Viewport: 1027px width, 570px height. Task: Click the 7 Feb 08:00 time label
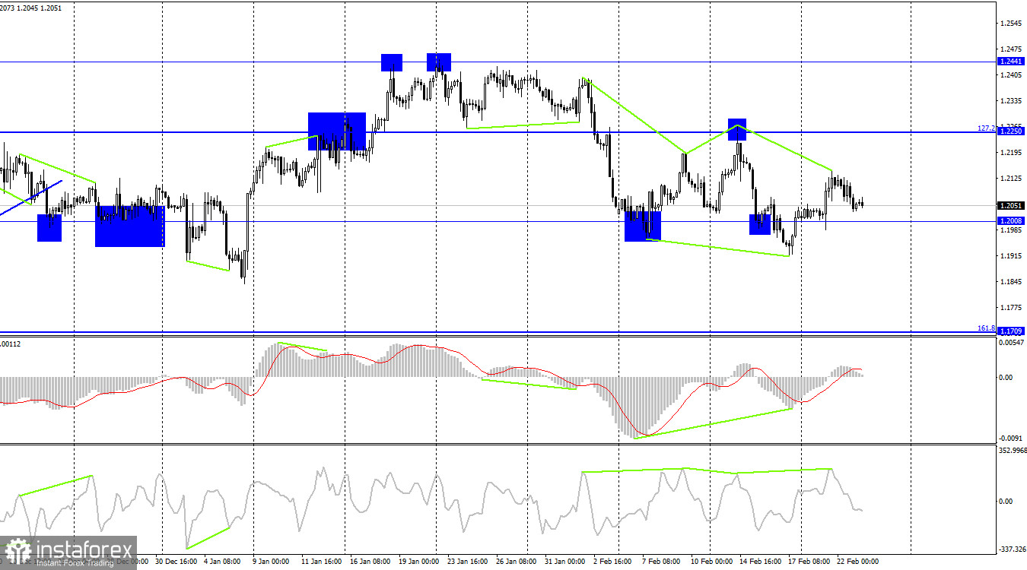tap(661, 562)
